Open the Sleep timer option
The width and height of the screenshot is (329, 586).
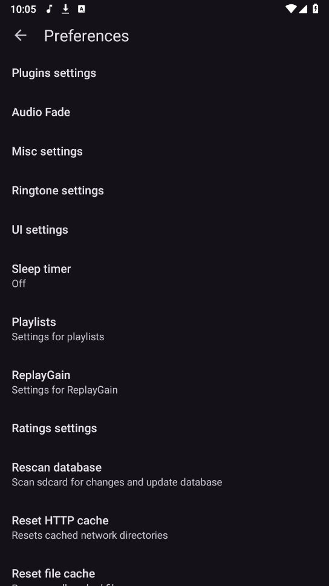click(164, 276)
